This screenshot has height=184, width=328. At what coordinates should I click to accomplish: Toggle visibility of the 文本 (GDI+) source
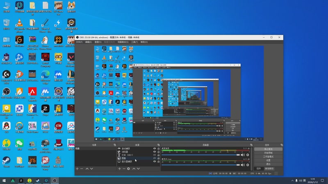pyautogui.click(x=155, y=155)
